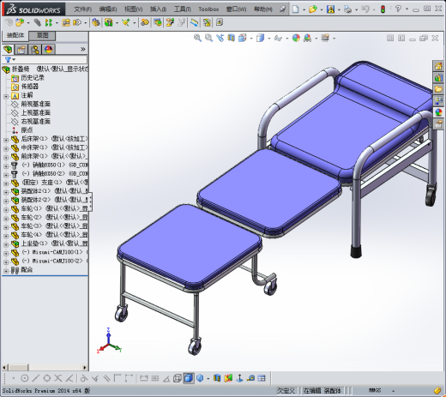Expand the 车轮<1> component node
This screenshot has width=446, height=397.
pyautogui.click(x=6, y=209)
